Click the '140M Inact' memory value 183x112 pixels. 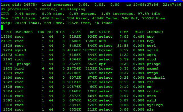pyautogui.click(x=52, y=18)
